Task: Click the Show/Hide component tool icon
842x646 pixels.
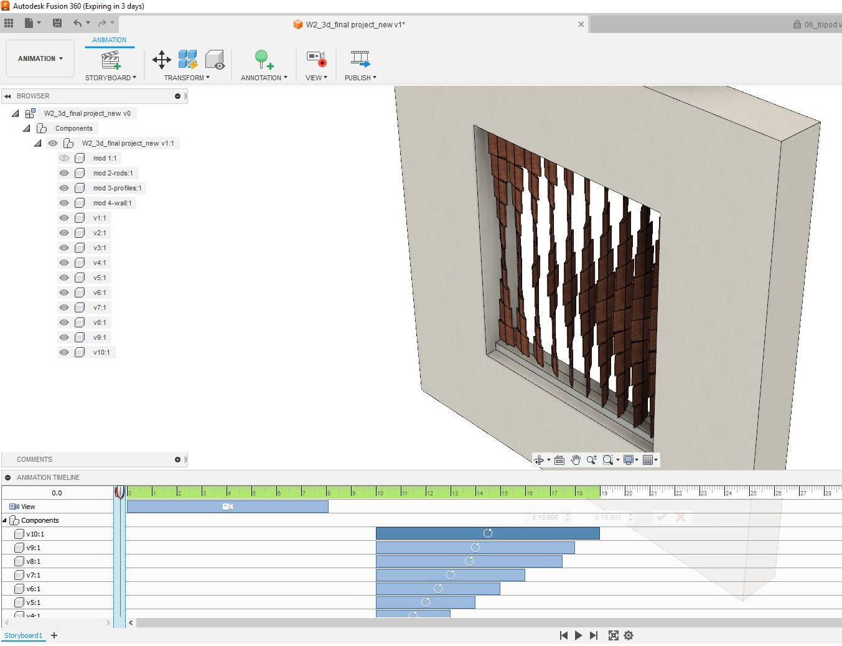Action: 215,60
